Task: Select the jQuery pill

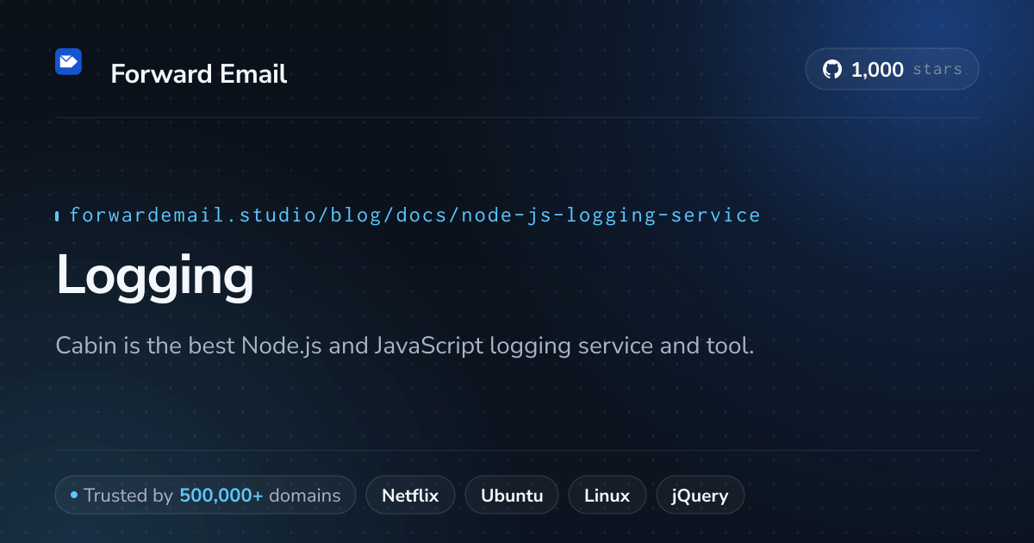Action: [701, 496]
